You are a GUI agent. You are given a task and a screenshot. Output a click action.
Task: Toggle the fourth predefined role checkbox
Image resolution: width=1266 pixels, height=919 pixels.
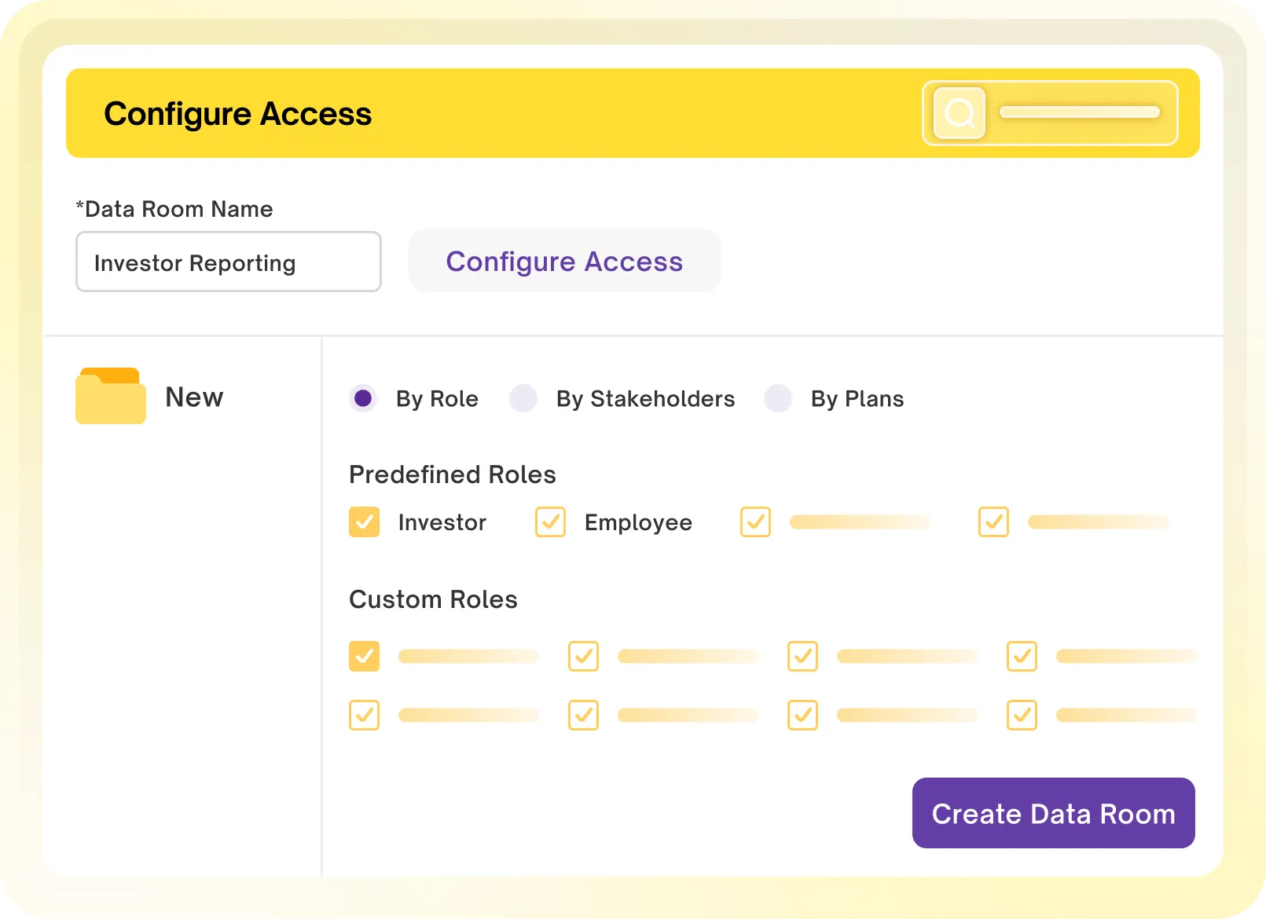tap(993, 522)
